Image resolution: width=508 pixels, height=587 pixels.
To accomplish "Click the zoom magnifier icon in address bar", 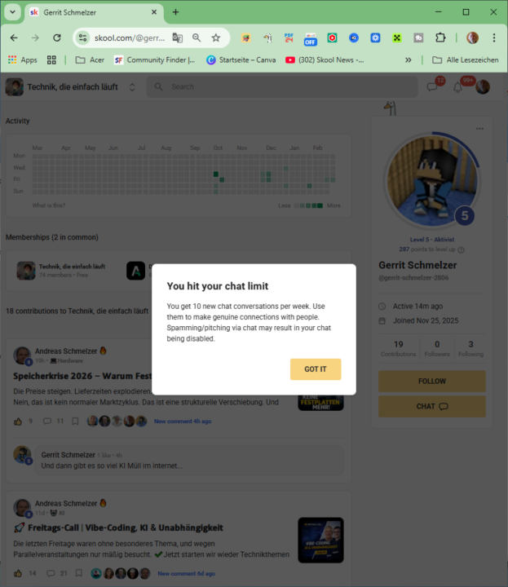I will [197, 38].
